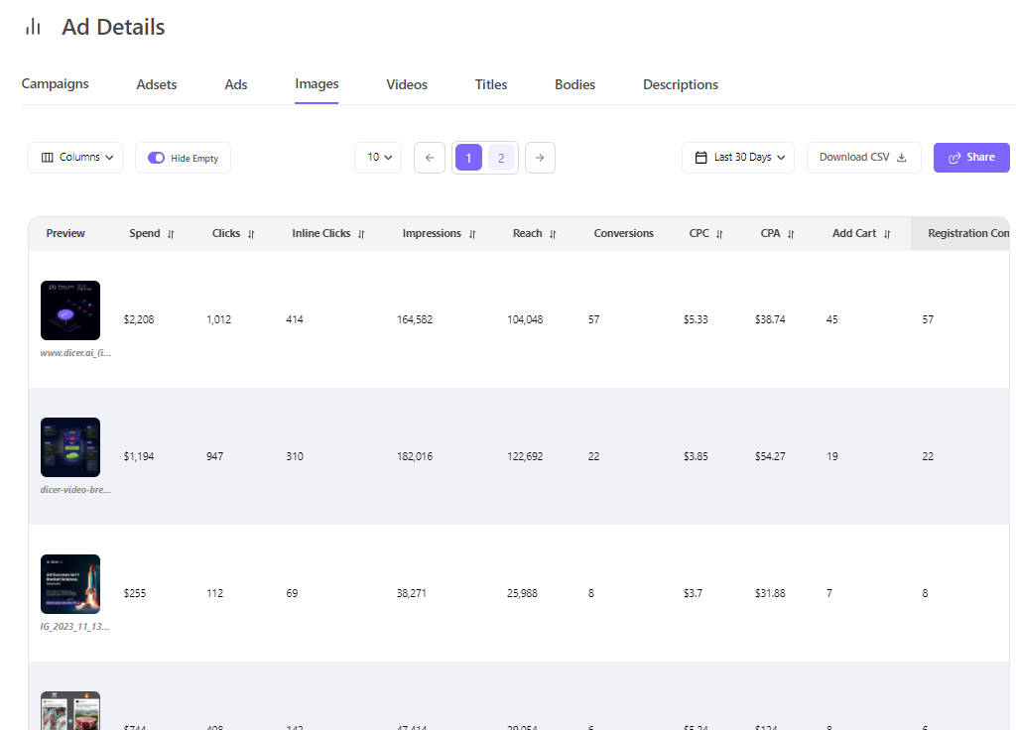Sort by Clicks column arrows
The image size is (1016, 730).
click(251, 234)
